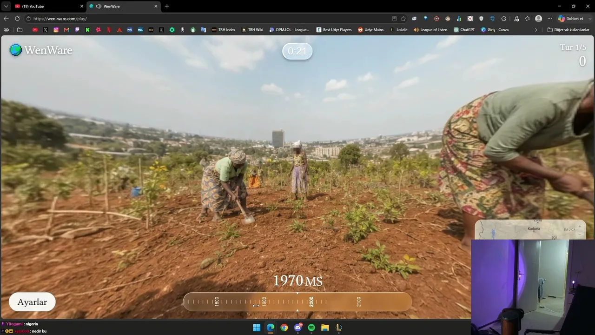Open the TBH Wiki bookmark
This screenshot has width=595, height=335.
click(x=252, y=30)
